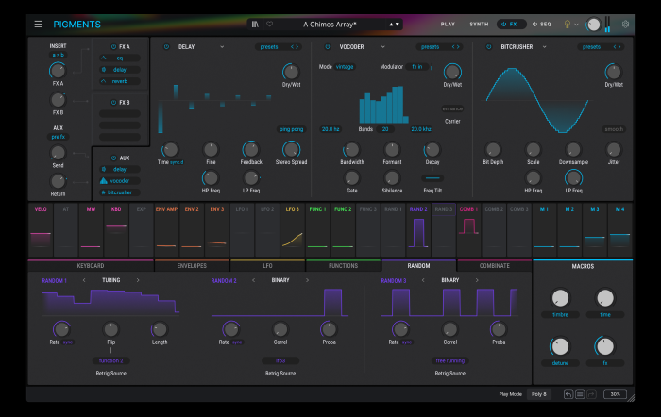Toggle the AUX bus power
The height and width of the screenshot is (417, 661).
tap(113, 158)
